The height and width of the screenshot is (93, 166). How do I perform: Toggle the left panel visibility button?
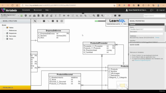(x=115, y=16)
